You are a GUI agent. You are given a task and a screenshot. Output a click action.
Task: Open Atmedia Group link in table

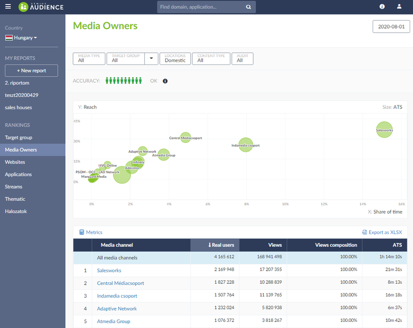113,321
